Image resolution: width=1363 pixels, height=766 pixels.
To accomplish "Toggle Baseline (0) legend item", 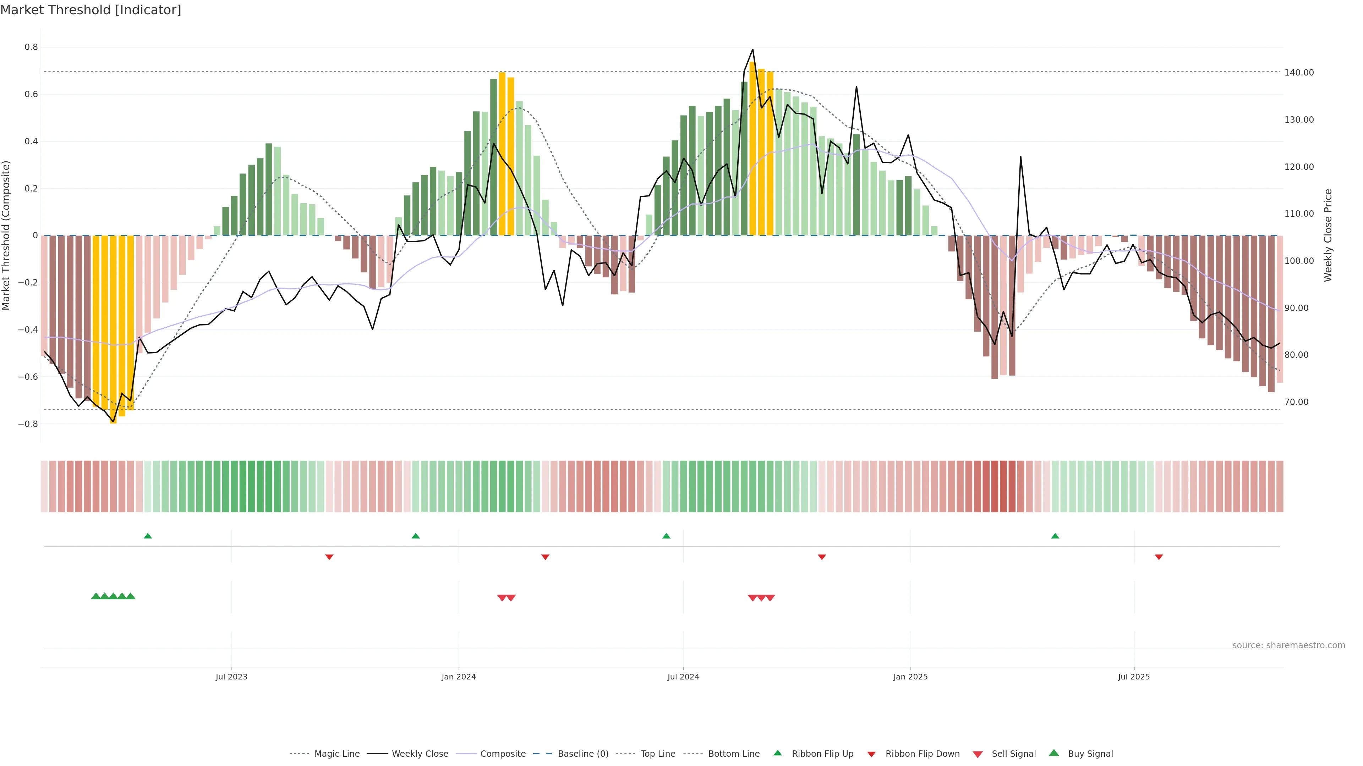I will point(582,754).
